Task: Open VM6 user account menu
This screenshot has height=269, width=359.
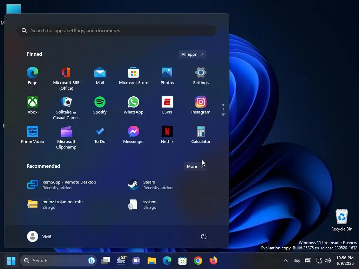Action: (x=39, y=236)
